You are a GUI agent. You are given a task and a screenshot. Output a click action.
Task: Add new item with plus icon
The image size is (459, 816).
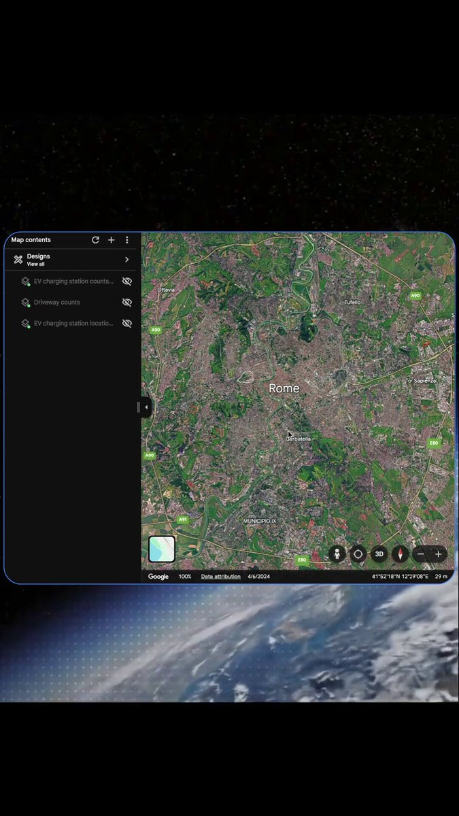click(x=112, y=240)
